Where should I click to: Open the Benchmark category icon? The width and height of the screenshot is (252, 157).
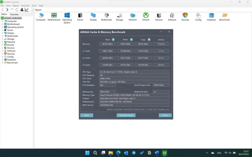click(225, 17)
